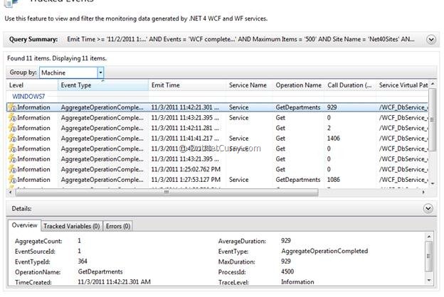The image size is (444, 297).
Task: Switch to the Overview tab
Action: click(x=24, y=225)
